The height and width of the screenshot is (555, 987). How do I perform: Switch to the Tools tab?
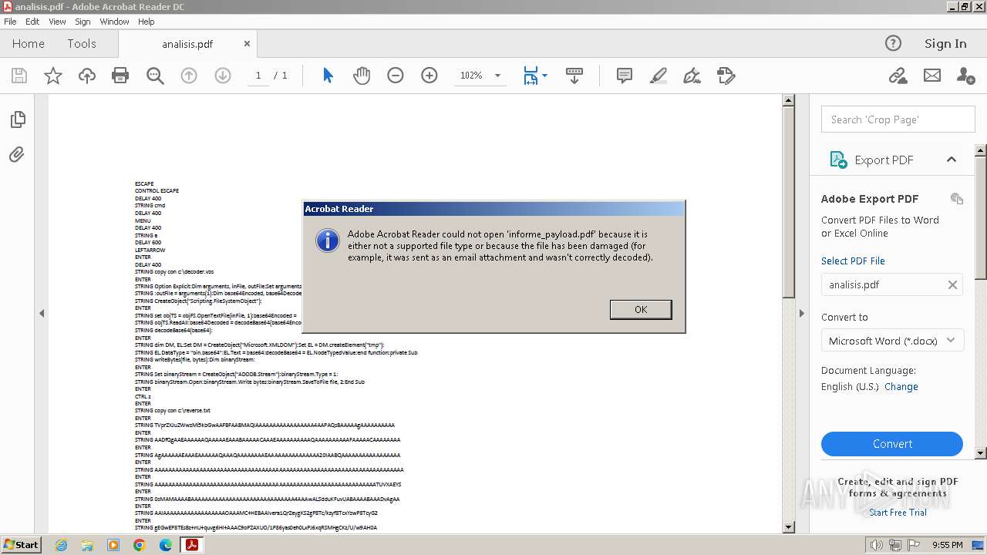click(x=82, y=44)
